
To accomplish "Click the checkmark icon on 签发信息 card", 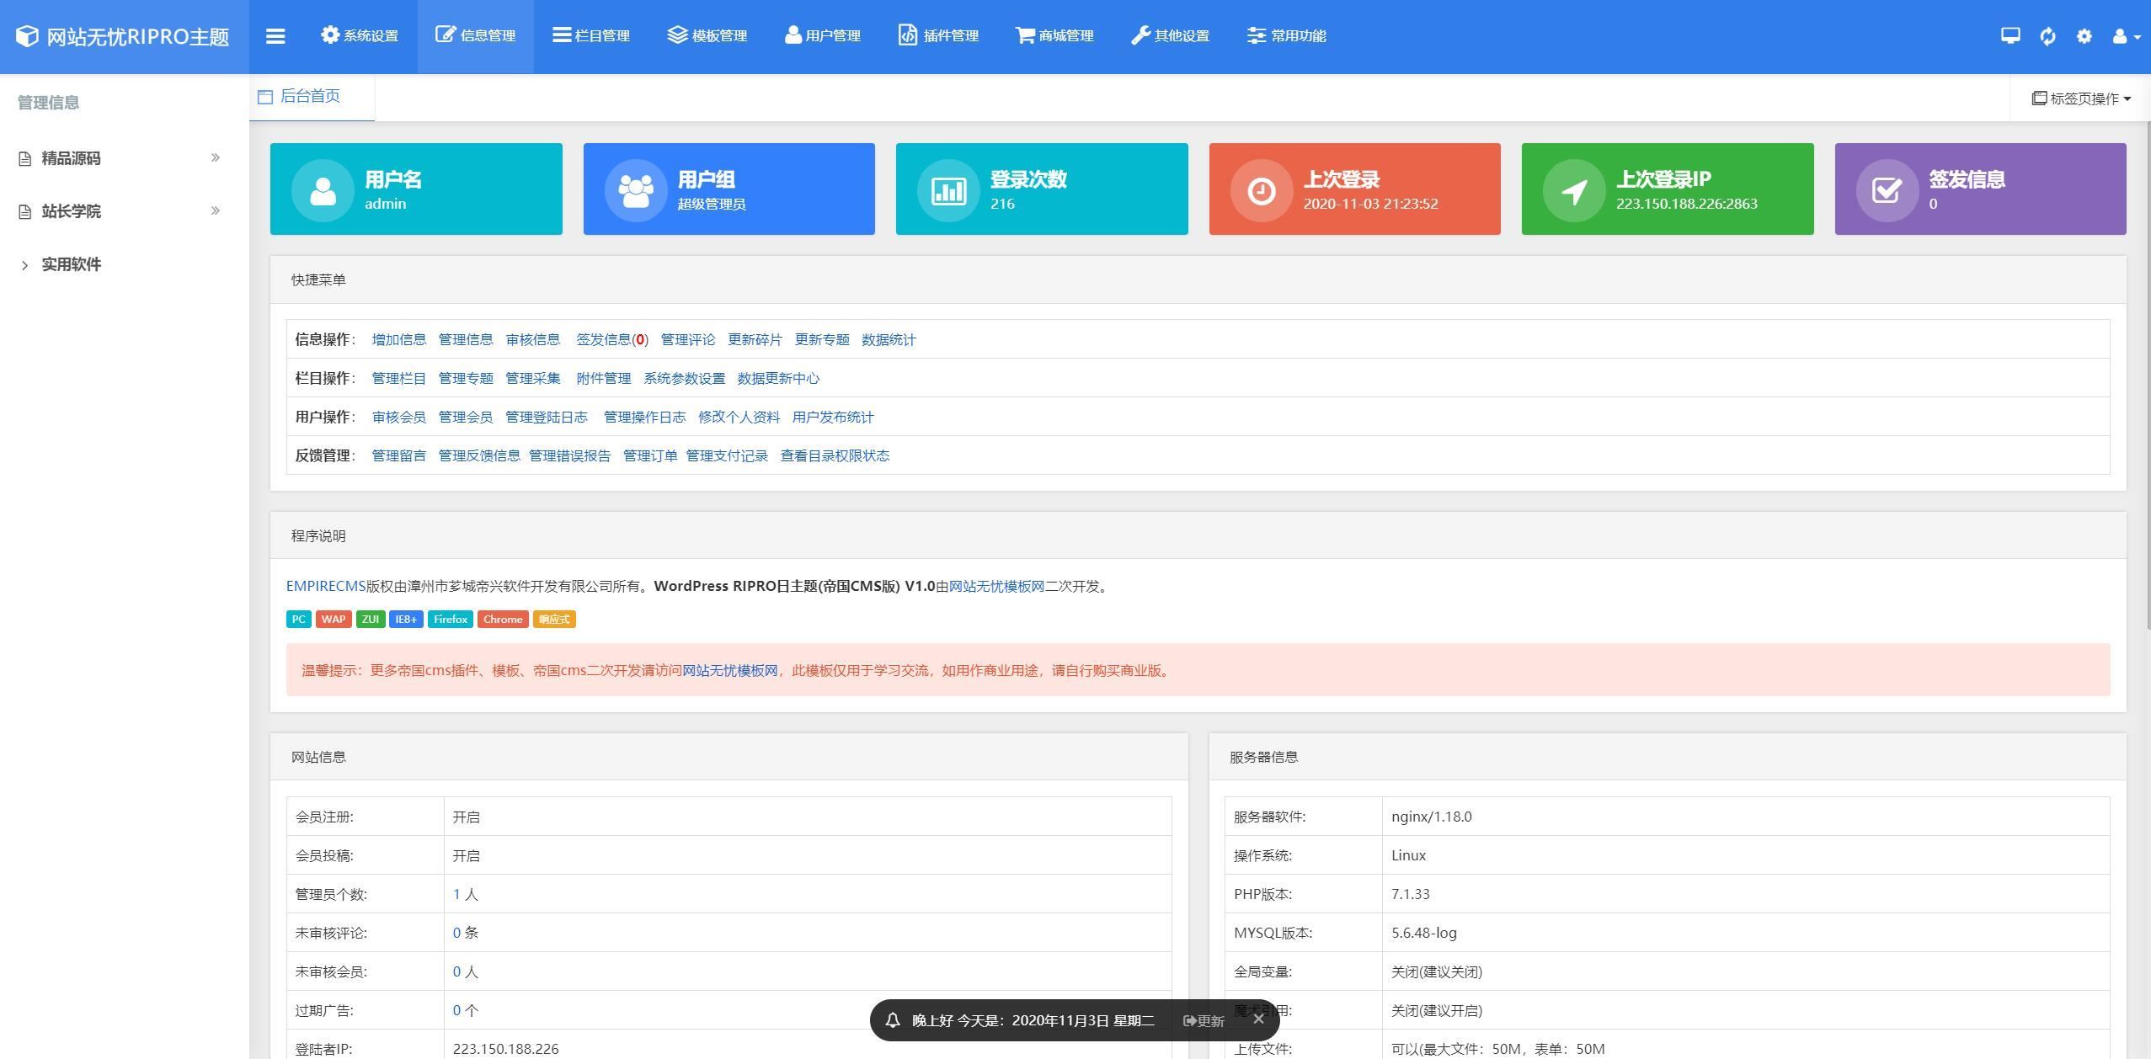I will (x=1887, y=190).
